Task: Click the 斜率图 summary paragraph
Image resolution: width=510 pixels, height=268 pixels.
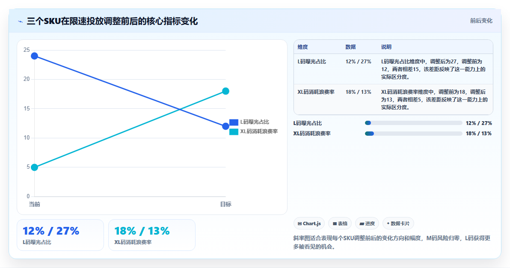Action: pos(391,242)
